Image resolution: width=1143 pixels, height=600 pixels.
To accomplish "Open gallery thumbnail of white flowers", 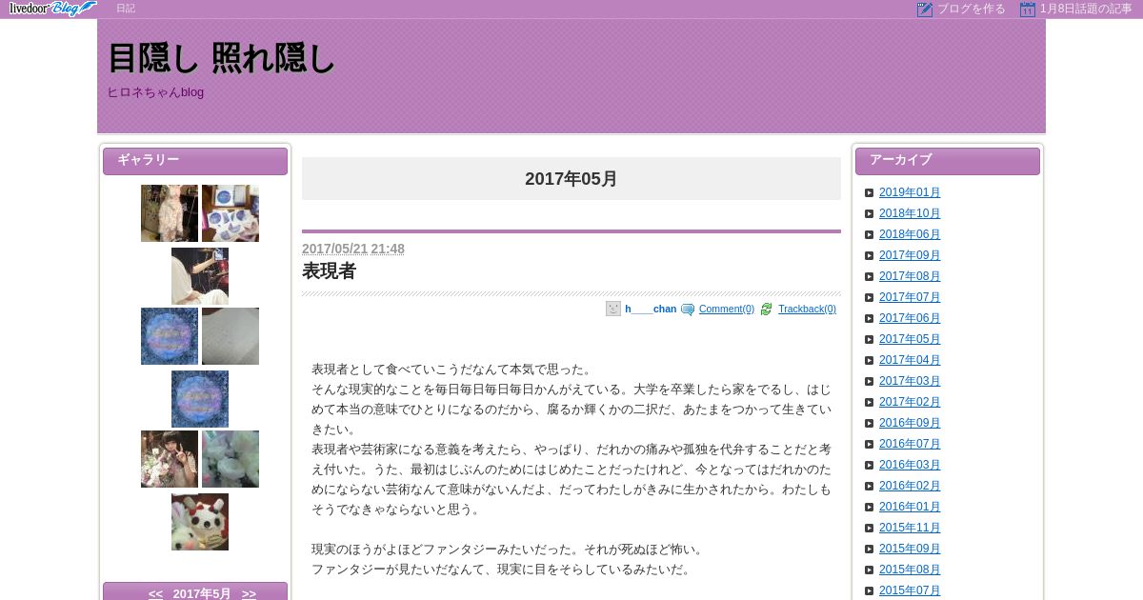I will 231,459.
